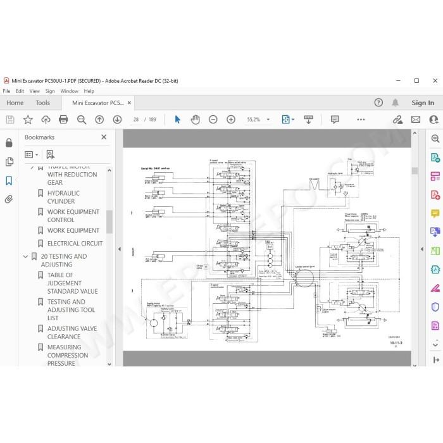Open the bookmarks options dropdown
This screenshot has height=443, width=443.
click(32, 154)
